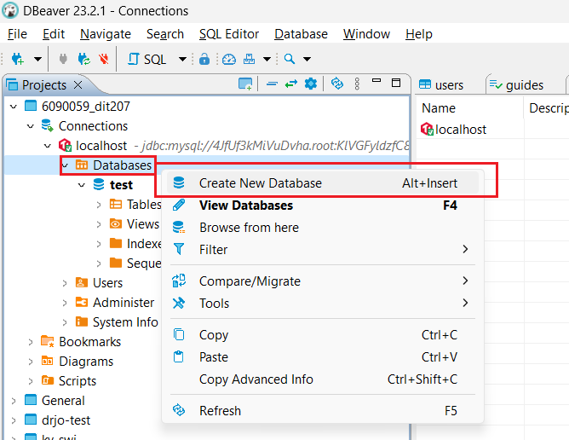This screenshot has width=569, height=440.
Task: Close the Projects tab
Action: click(x=78, y=85)
